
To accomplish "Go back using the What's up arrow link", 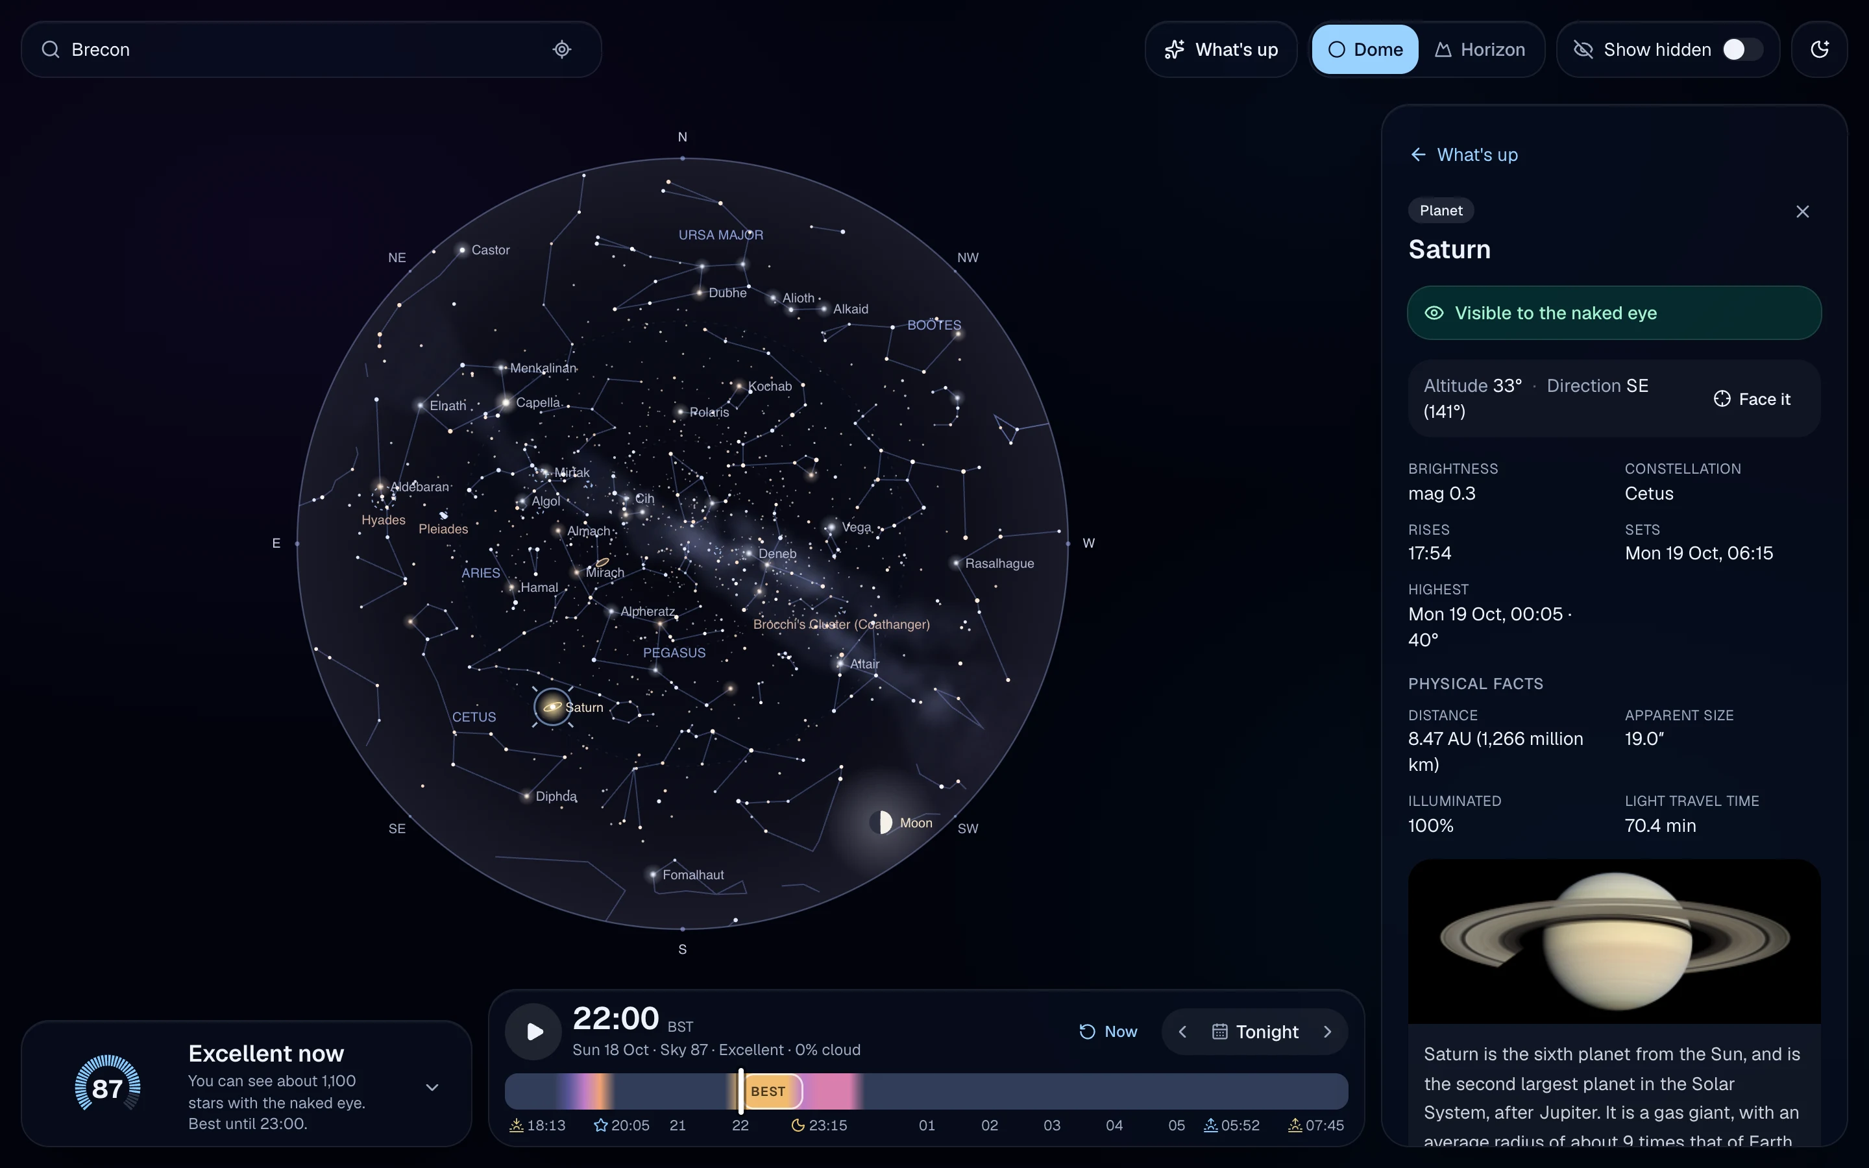I will pyautogui.click(x=1463, y=154).
